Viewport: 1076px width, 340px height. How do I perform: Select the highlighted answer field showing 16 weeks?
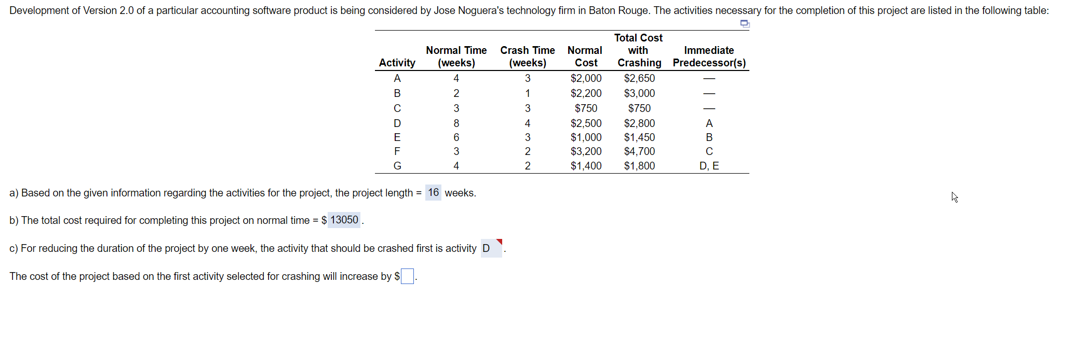pos(434,192)
